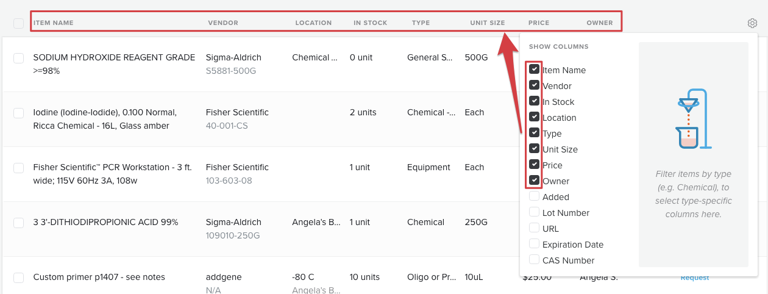The width and height of the screenshot is (768, 294).
Task: Select the Custom primer p1407 row checkbox
Action: point(19,278)
